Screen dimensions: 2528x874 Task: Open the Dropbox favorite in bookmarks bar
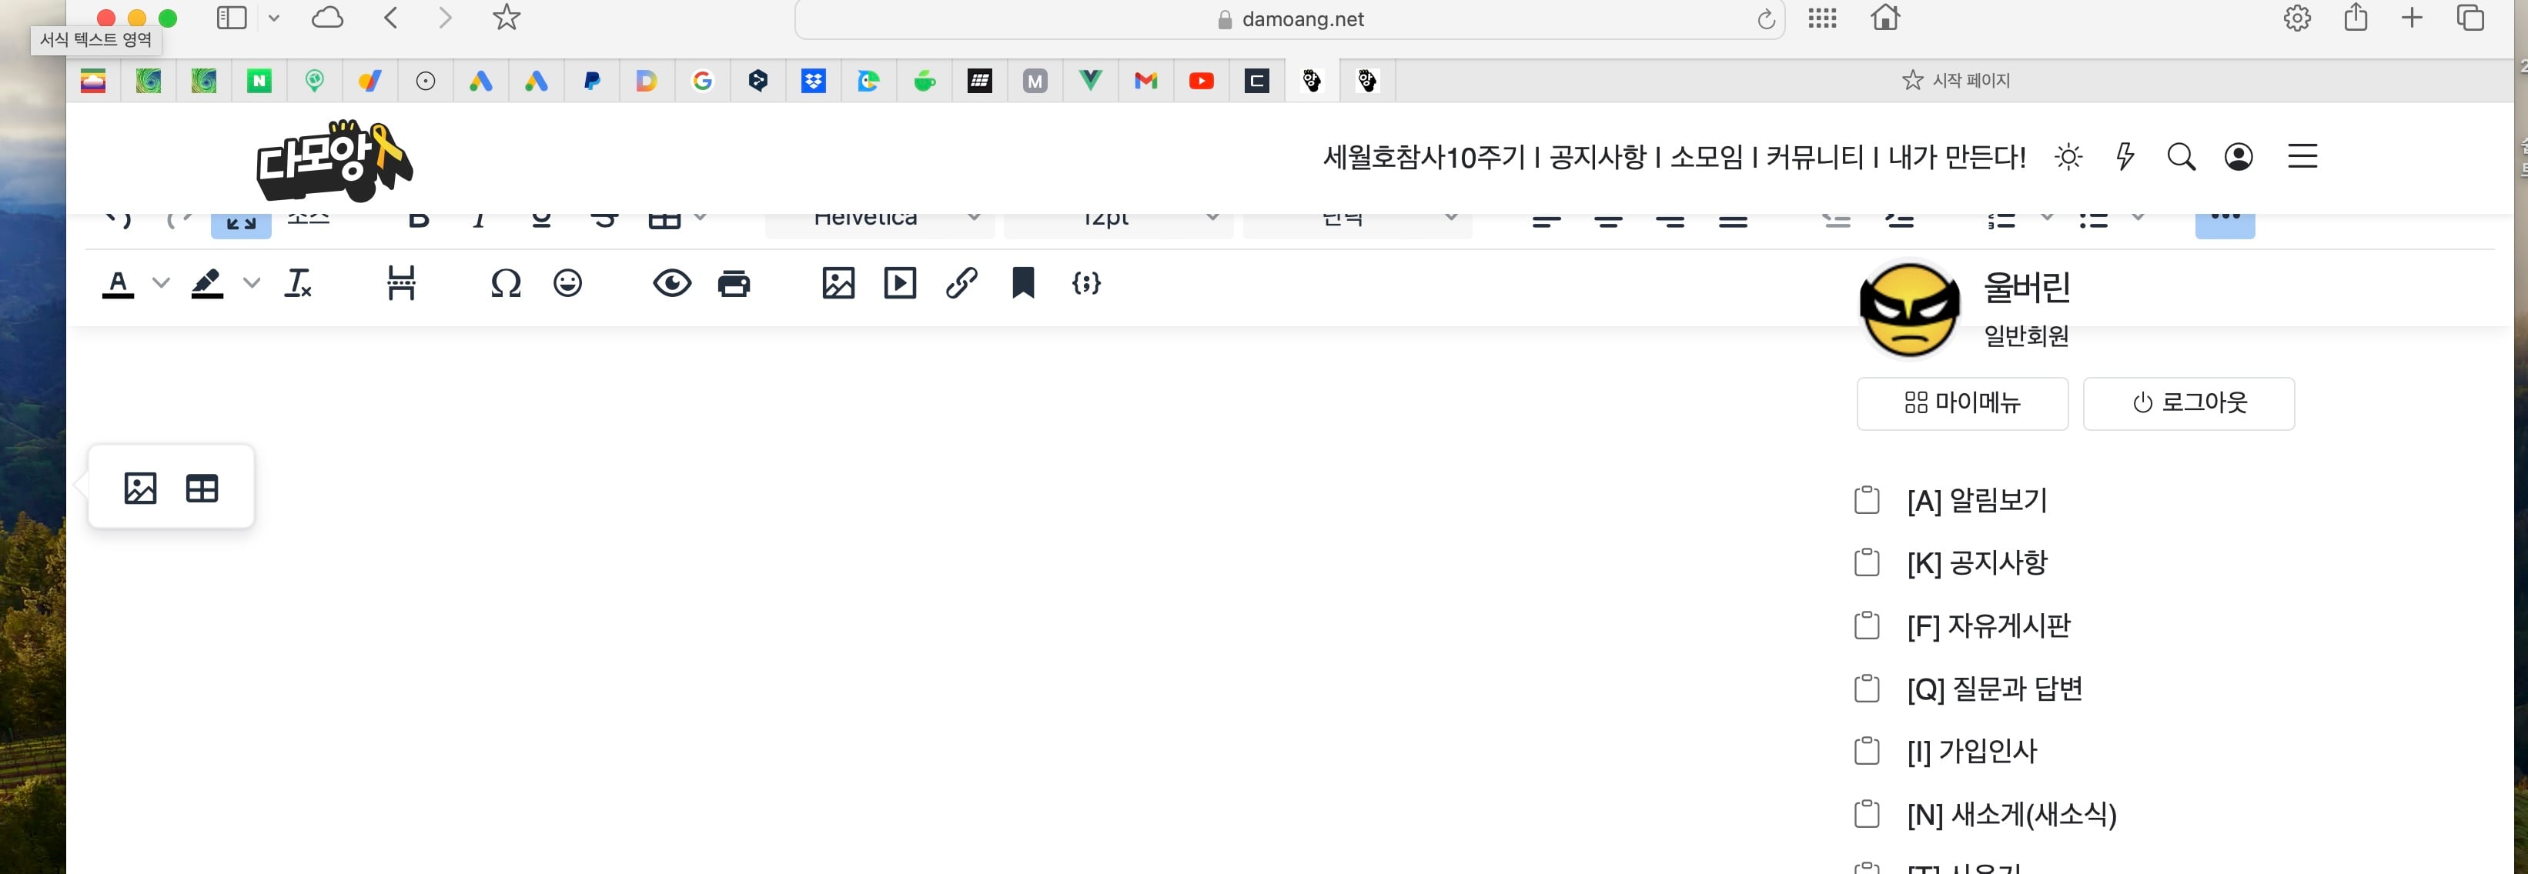point(814,82)
